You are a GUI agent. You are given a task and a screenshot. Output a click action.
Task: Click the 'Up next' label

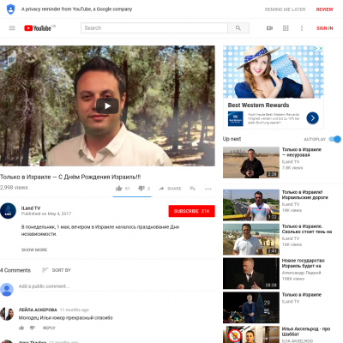click(232, 139)
